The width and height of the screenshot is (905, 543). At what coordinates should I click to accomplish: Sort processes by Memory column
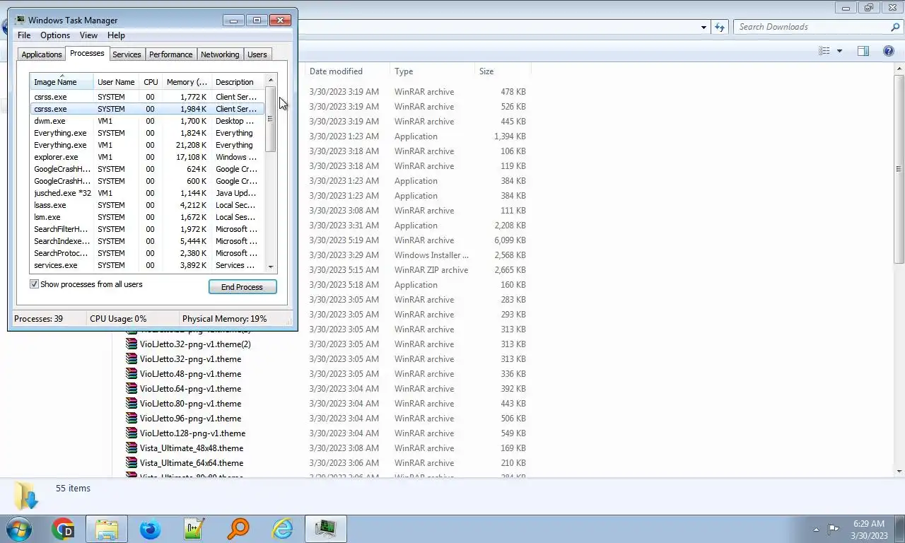coord(187,82)
